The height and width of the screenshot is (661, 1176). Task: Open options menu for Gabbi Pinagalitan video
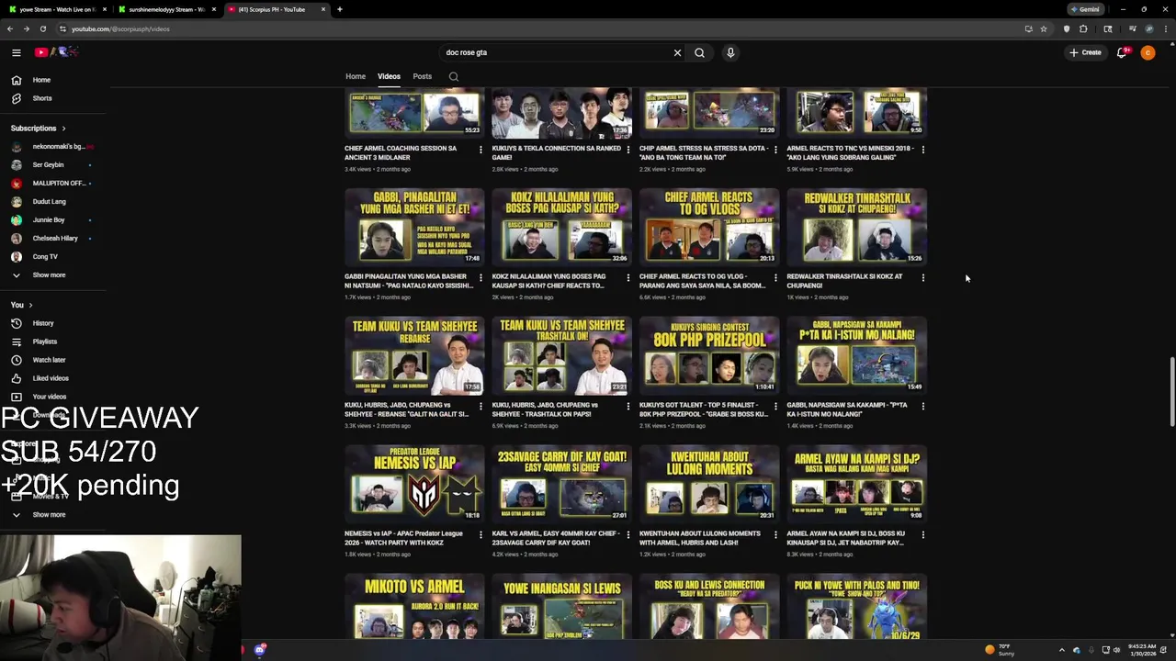[x=481, y=277]
